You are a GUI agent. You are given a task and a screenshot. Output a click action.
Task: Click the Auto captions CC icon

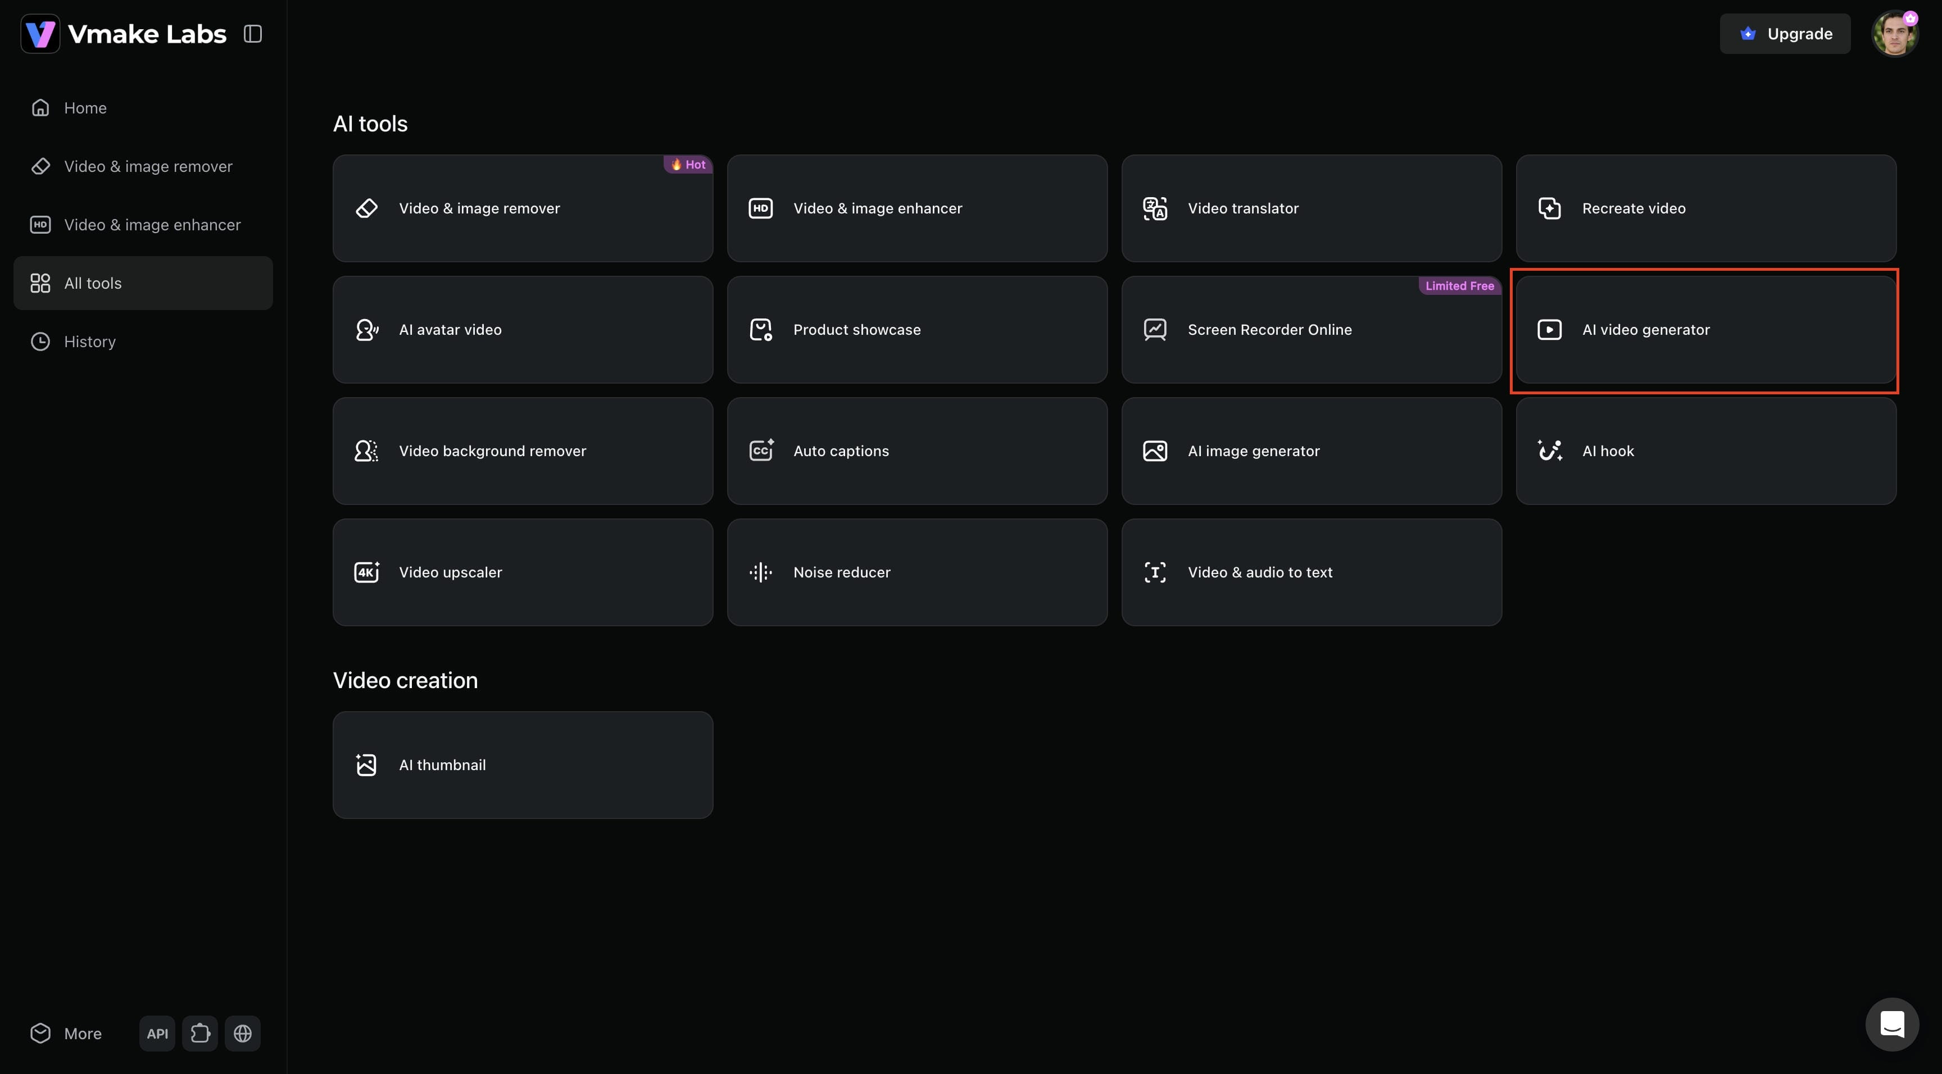761,450
